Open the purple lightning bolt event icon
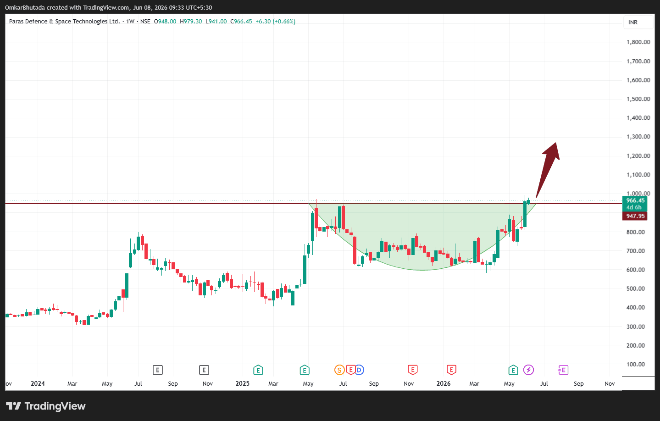The width and height of the screenshot is (660, 421). coord(528,370)
